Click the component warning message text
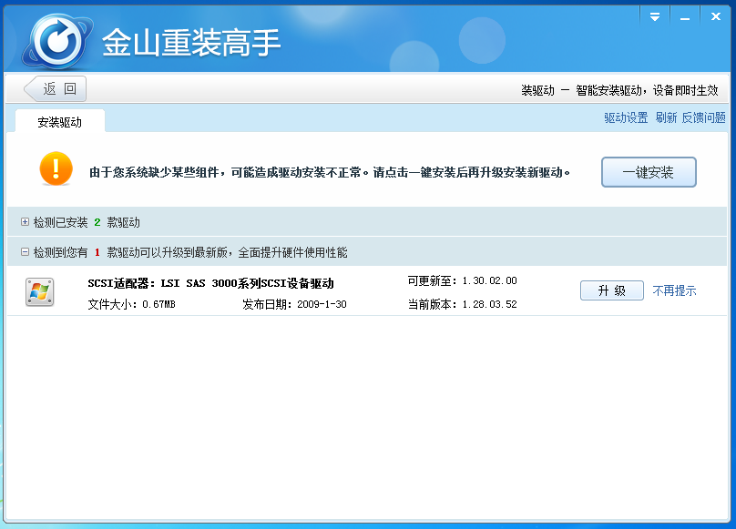The height and width of the screenshot is (529, 736). coord(330,172)
